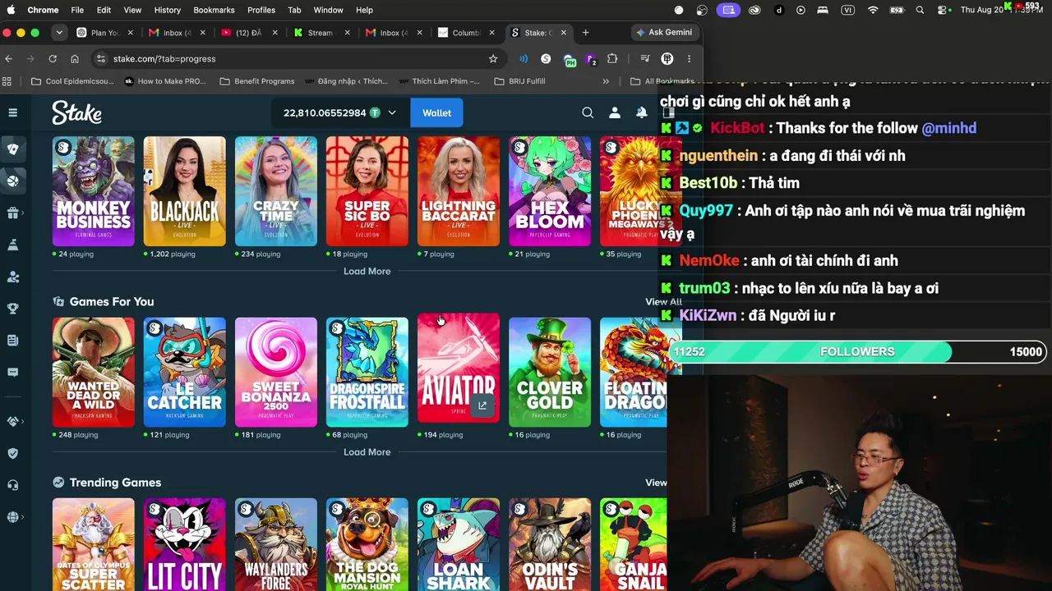Open the Hex Bloom game card
The image size is (1052, 591).
550,191
